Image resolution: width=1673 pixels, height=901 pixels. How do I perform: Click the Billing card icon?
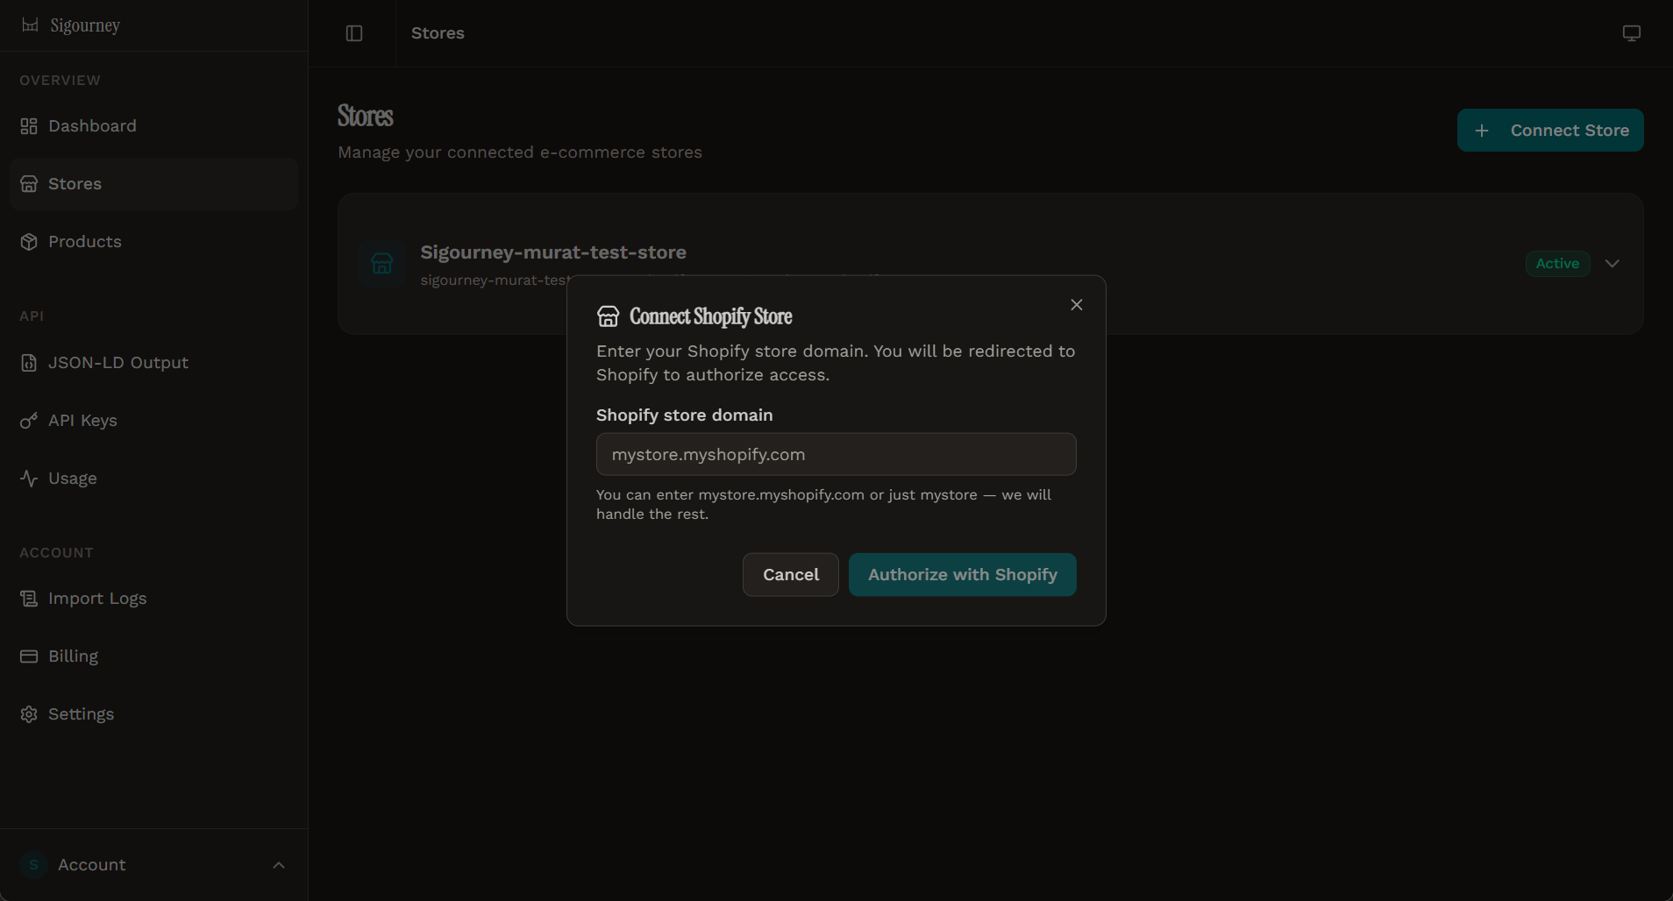click(x=29, y=656)
